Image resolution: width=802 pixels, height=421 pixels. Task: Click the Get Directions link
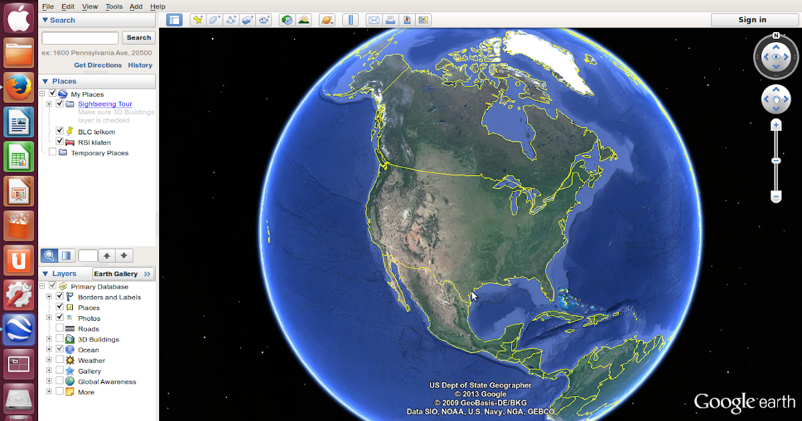coord(98,65)
